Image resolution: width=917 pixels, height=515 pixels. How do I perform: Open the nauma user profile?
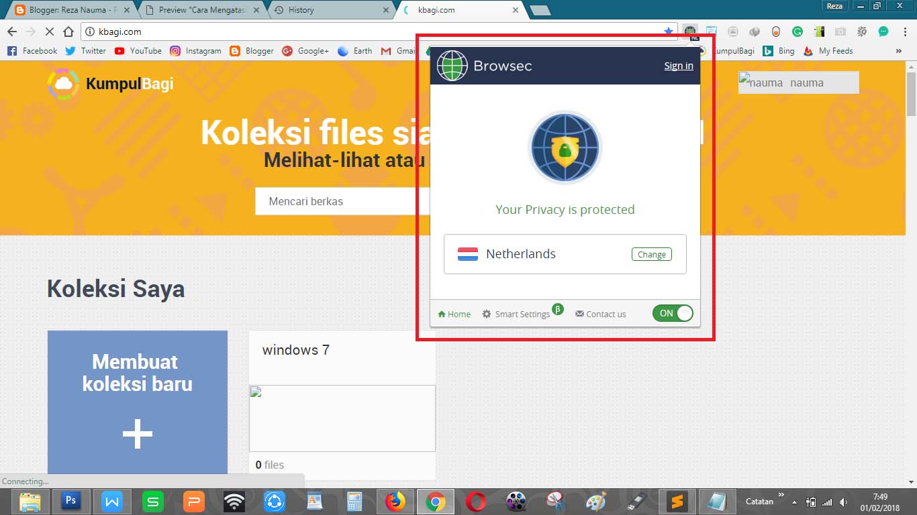pos(798,82)
